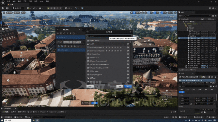Click lit mode button in viewport
The width and height of the screenshot is (218, 122).
(17, 13)
